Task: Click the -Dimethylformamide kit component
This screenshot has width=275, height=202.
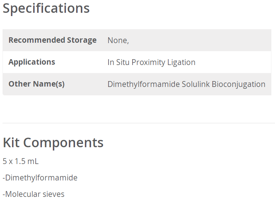Action: tap(40, 178)
